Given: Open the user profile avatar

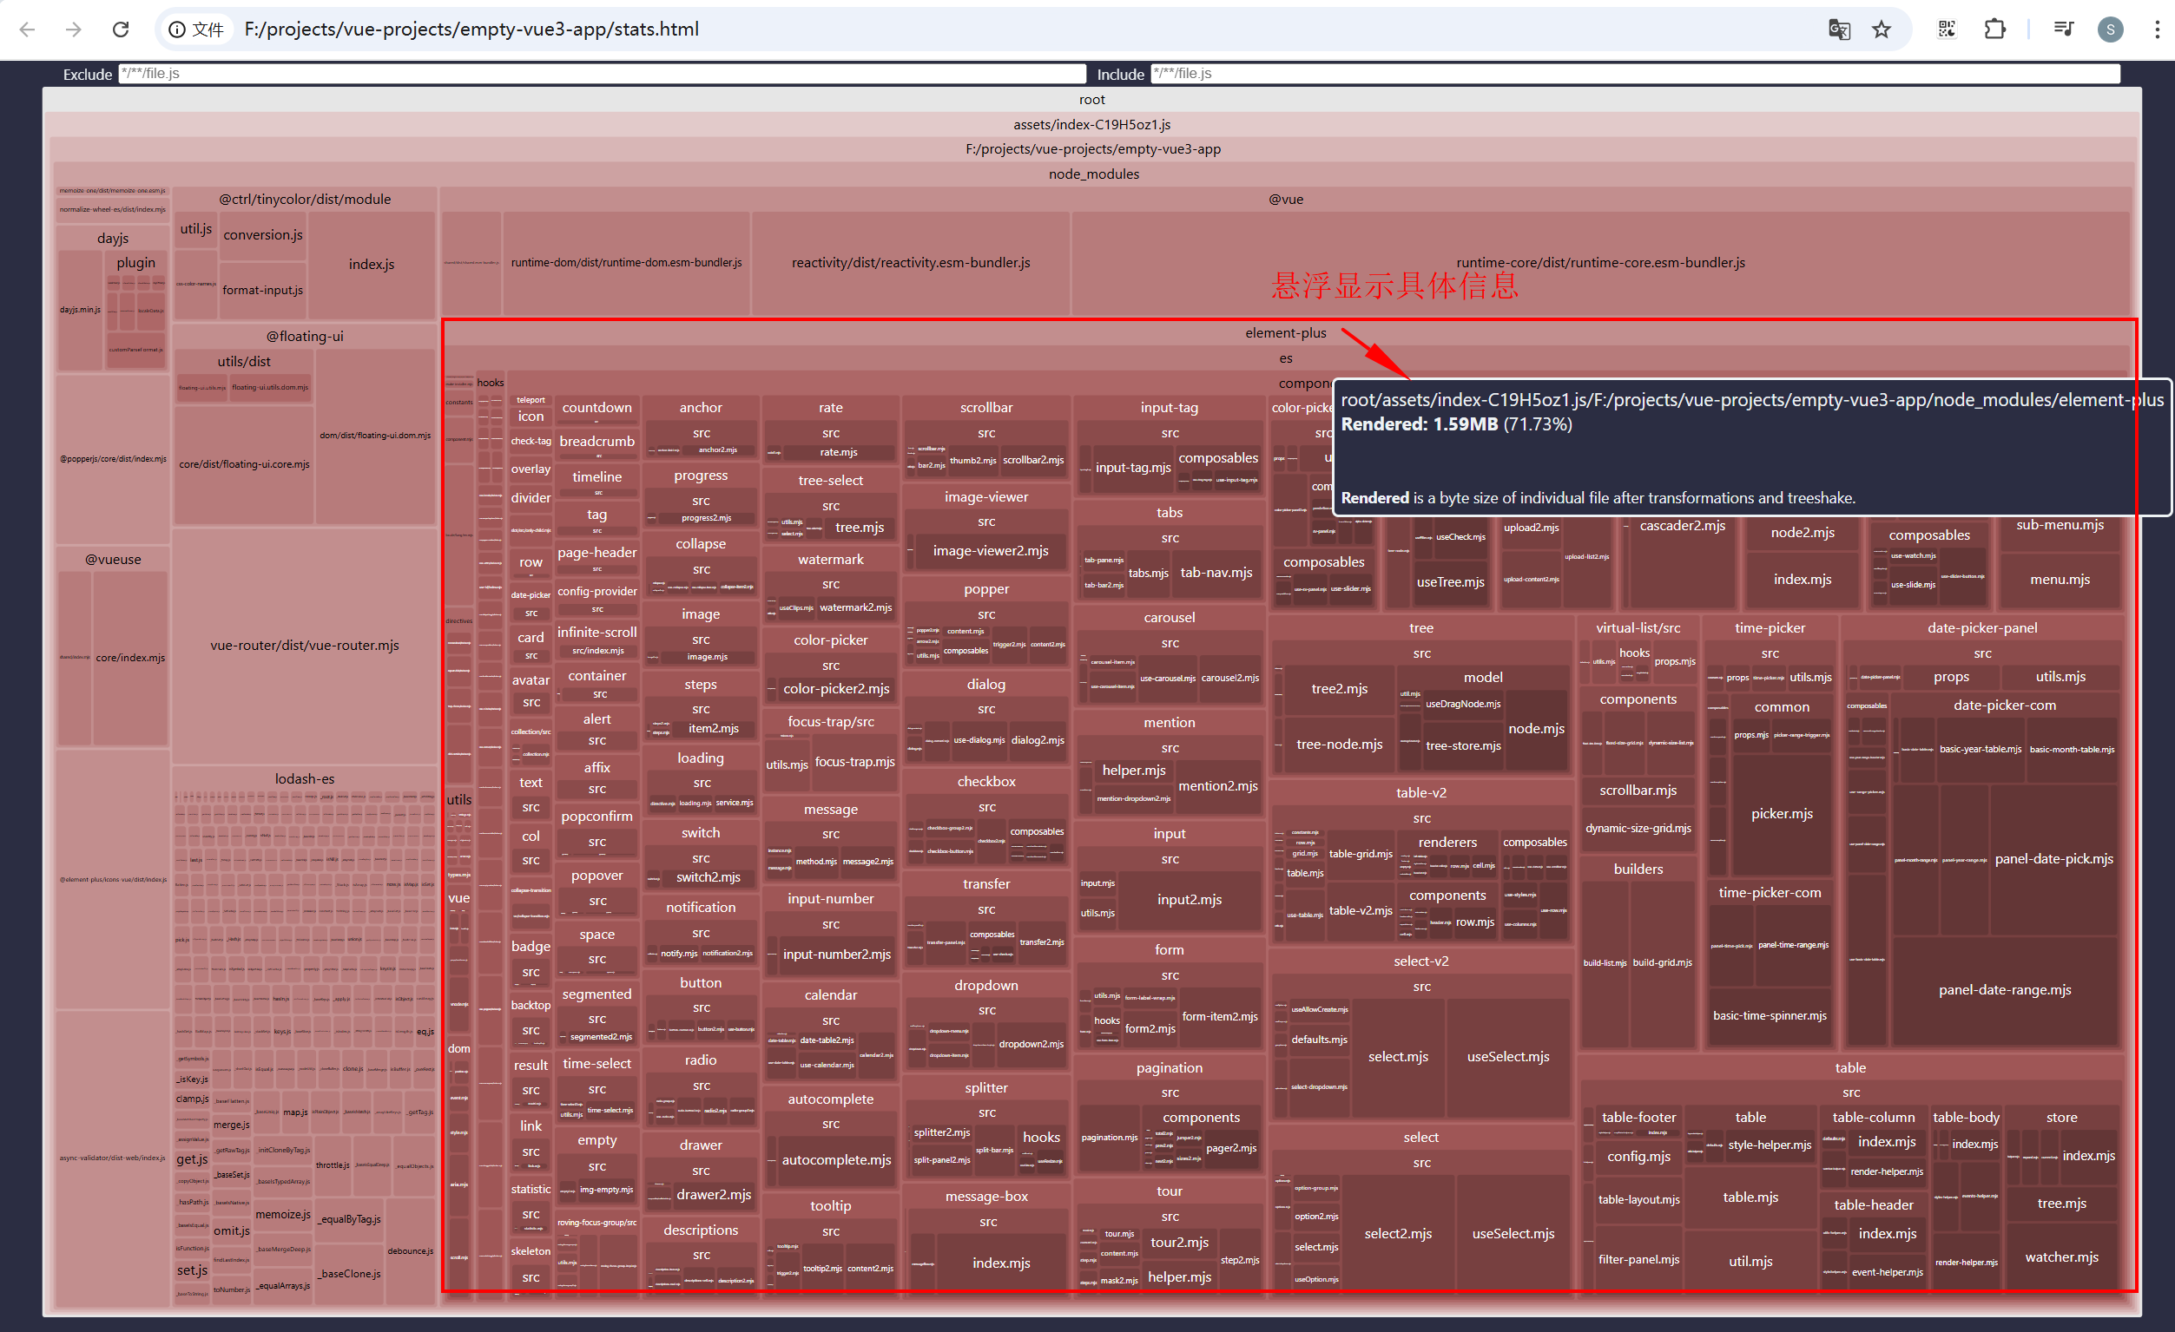Looking at the screenshot, I should point(2110,30).
